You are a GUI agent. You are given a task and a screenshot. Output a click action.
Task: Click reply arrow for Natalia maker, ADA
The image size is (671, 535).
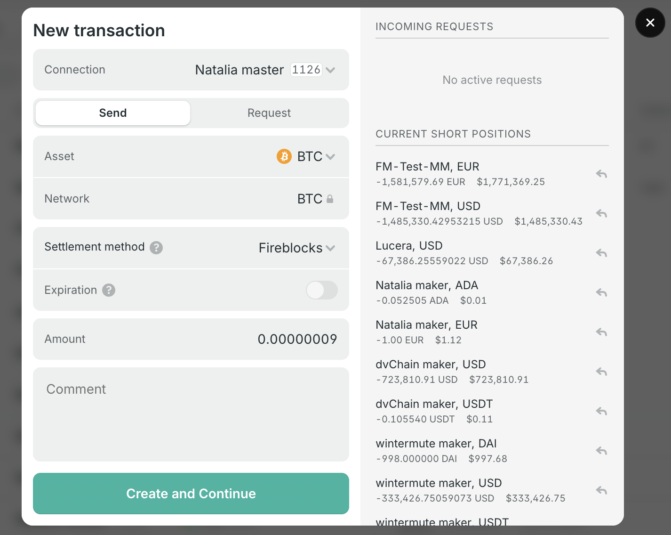tap(601, 293)
